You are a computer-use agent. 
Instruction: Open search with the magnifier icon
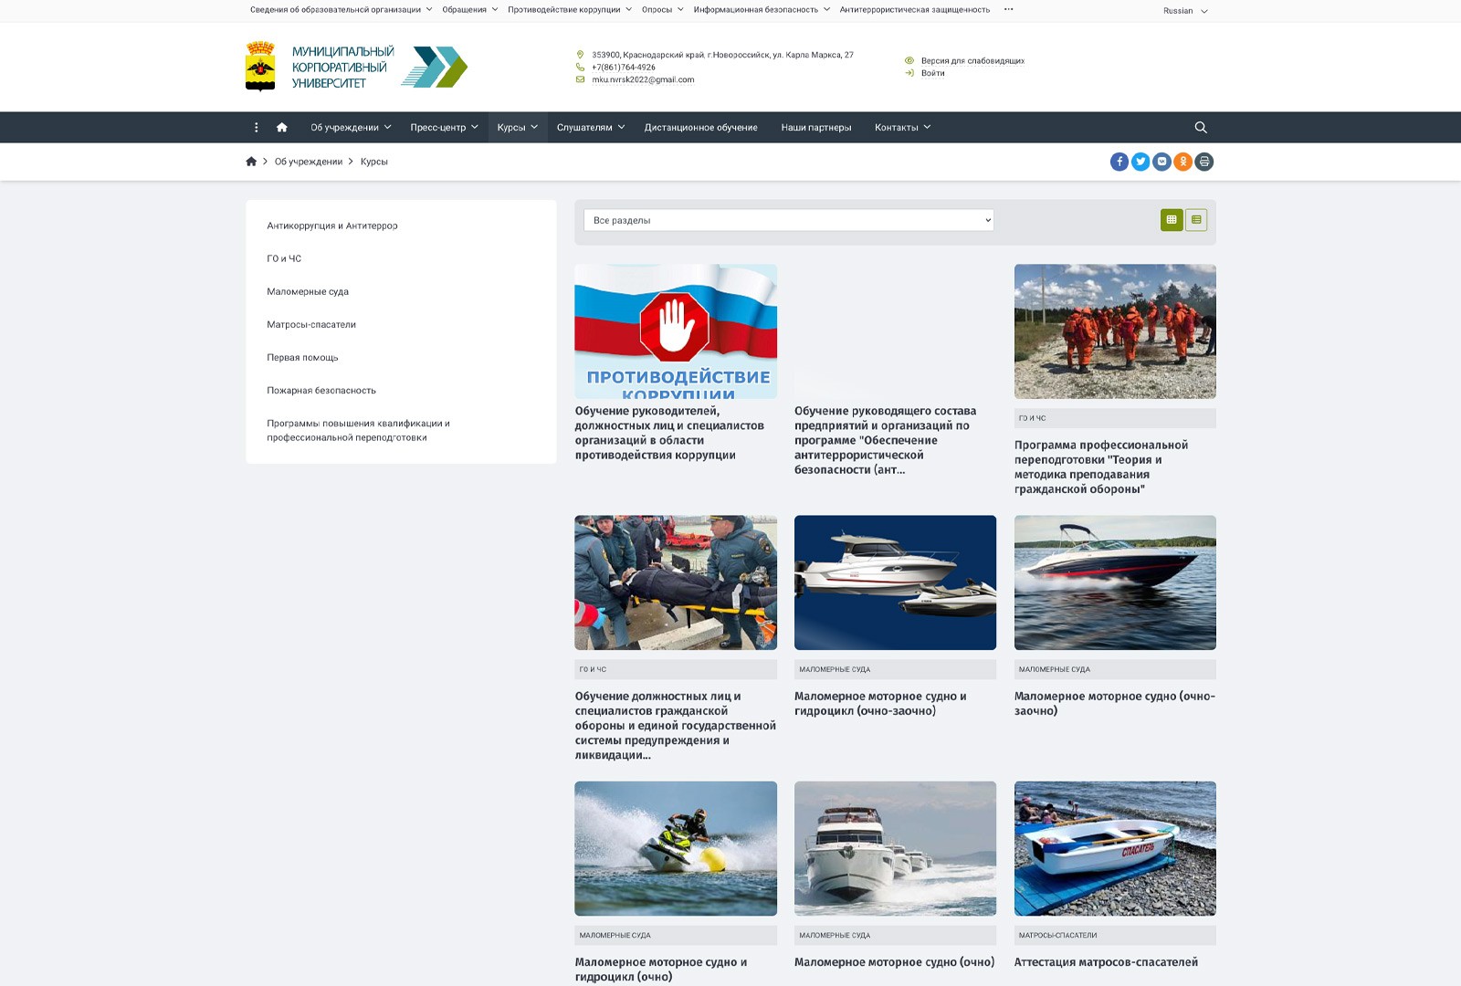pyautogui.click(x=1201, y=128)
